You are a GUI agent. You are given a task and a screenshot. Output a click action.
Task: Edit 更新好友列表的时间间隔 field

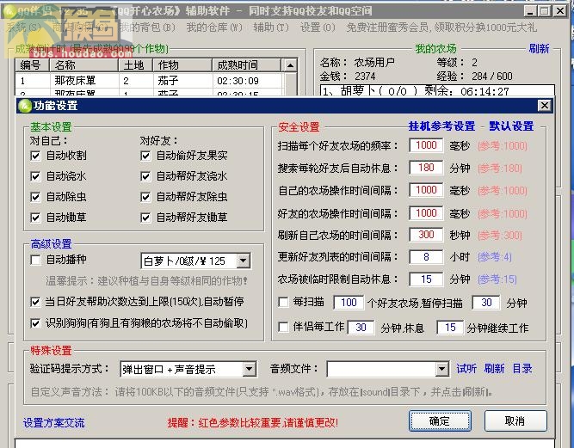tap(426, 257)
